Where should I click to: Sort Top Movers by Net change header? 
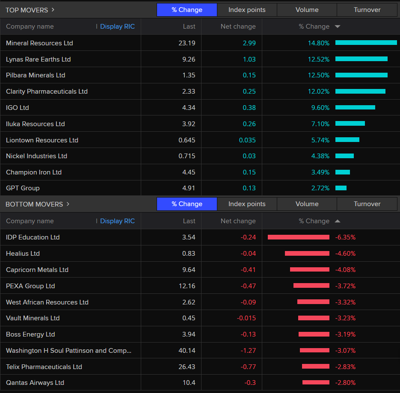click(x=238, y=27)
